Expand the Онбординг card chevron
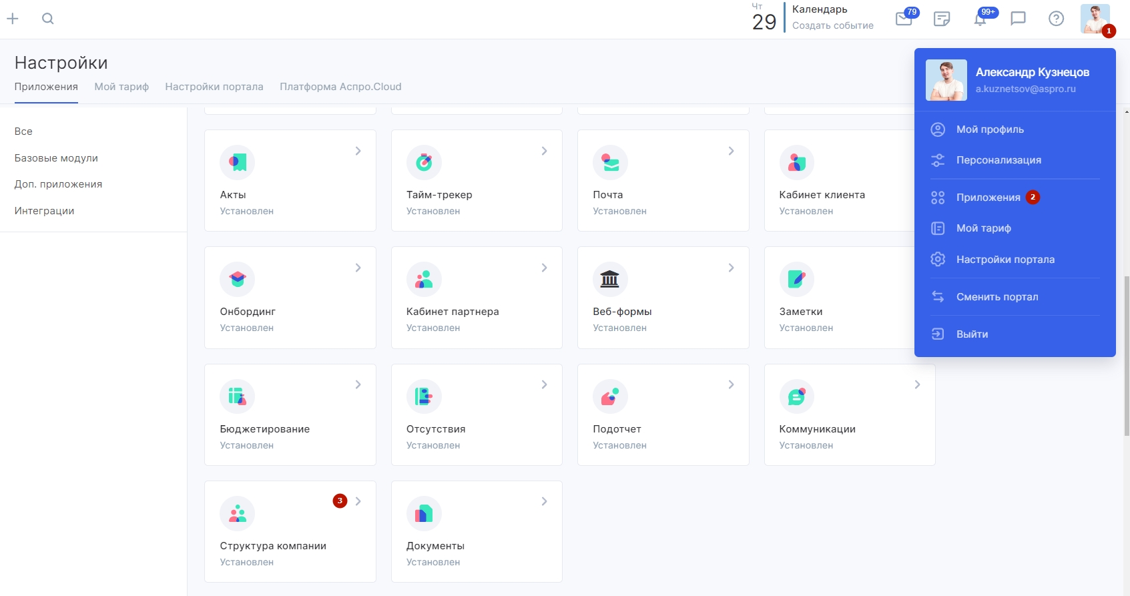 (x=358, y=268)
